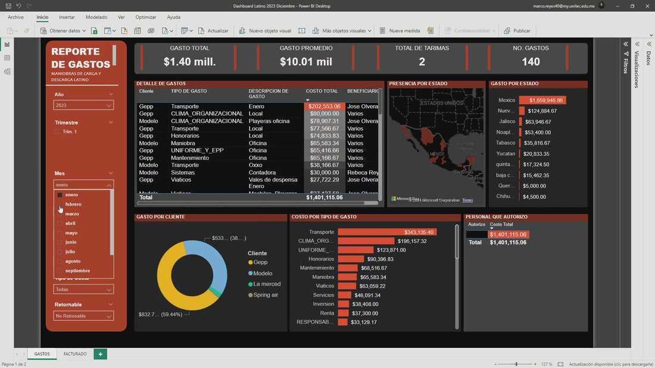
Task: Check the febrero month checkbox
Action: (59, 204)
